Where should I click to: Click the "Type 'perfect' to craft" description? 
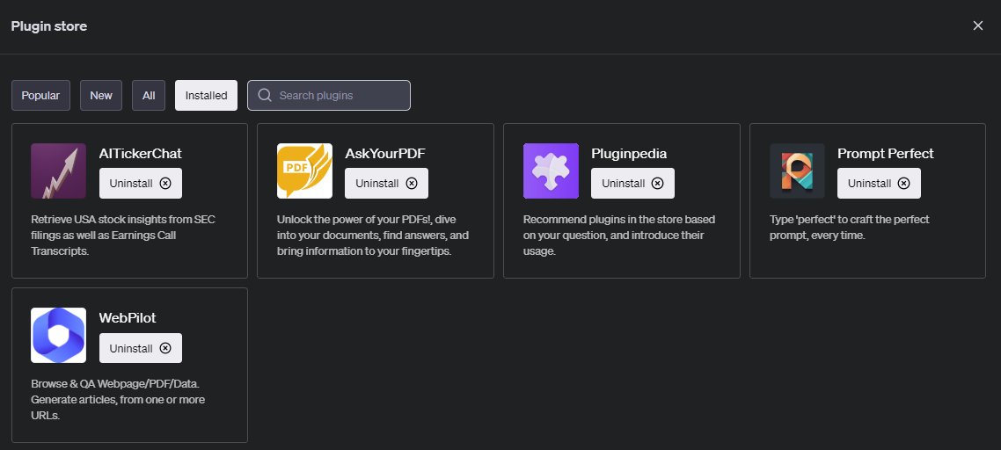pos(850,228)
